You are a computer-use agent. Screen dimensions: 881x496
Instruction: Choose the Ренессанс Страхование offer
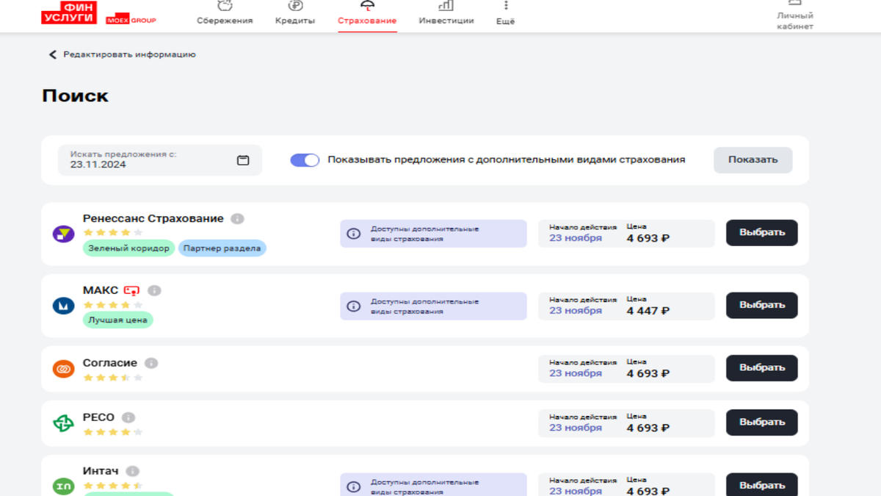[762, 232]
